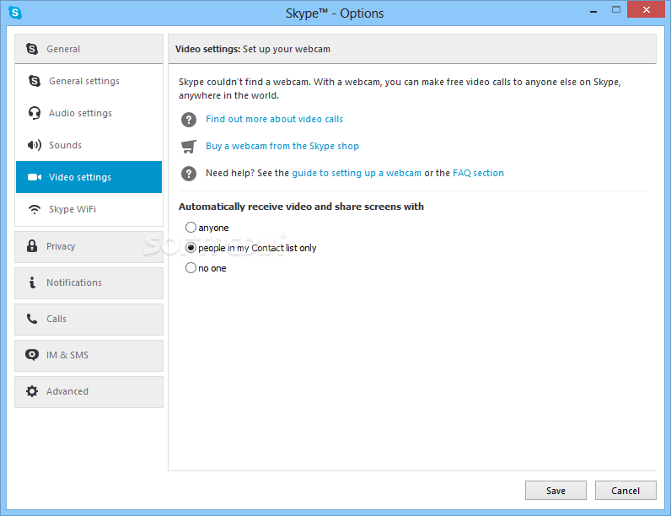Click question mark icon beside video calls link
Image resolution: width=671 pixels, height=516 pixels.
[x=189, y=120]
